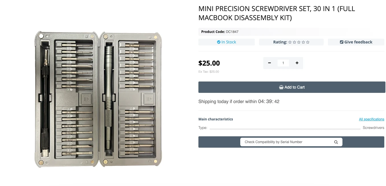Rate the product two stars
Screen dimensions: 386x186
tap(294, 42)
